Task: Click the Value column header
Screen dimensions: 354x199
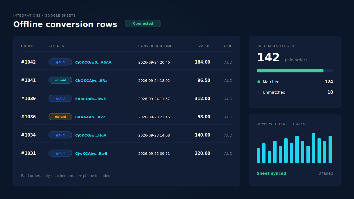Action: pyautogui.click(x=204, y=46)
